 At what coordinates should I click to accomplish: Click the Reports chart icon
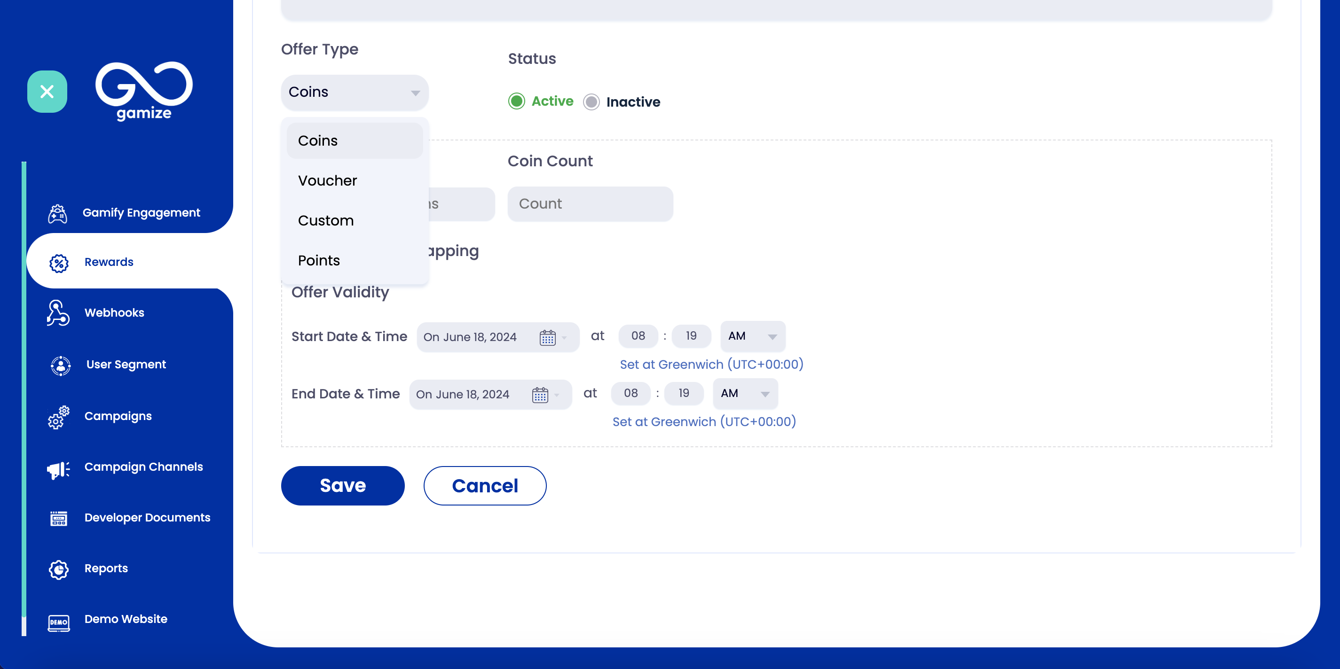58,569
